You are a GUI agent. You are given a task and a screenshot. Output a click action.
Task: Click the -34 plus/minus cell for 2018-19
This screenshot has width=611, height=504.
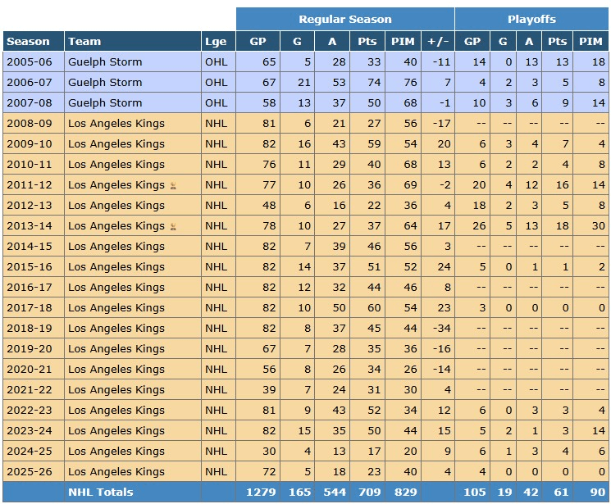pos(438,329)
